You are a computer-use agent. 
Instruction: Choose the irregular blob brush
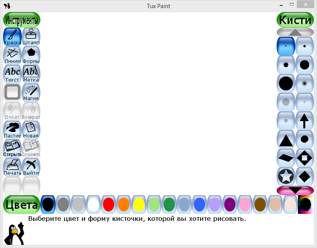[x=305, y=139]
